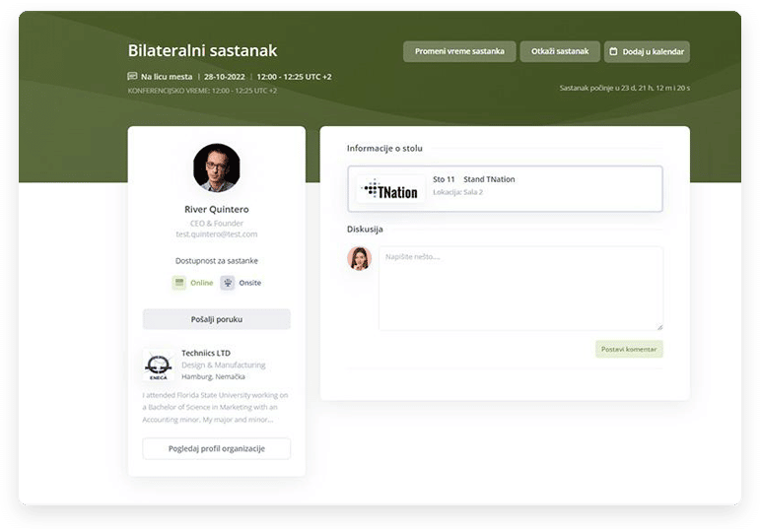This screenshot has width=760, height=532.
Task: Click the TNation logo in table info
Action: pyautogui.click(x=390, y=190)
